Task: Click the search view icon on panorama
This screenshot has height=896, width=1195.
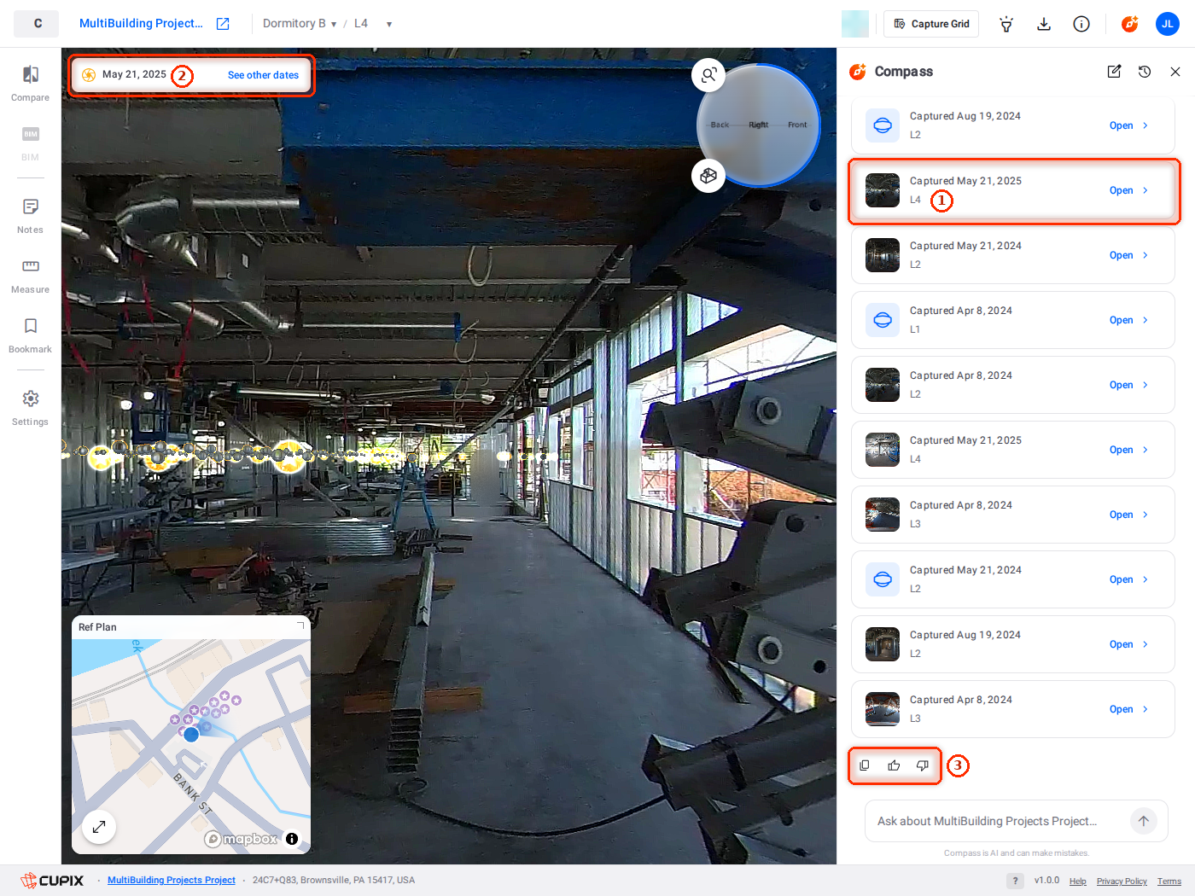Action: tap(708, 75)
